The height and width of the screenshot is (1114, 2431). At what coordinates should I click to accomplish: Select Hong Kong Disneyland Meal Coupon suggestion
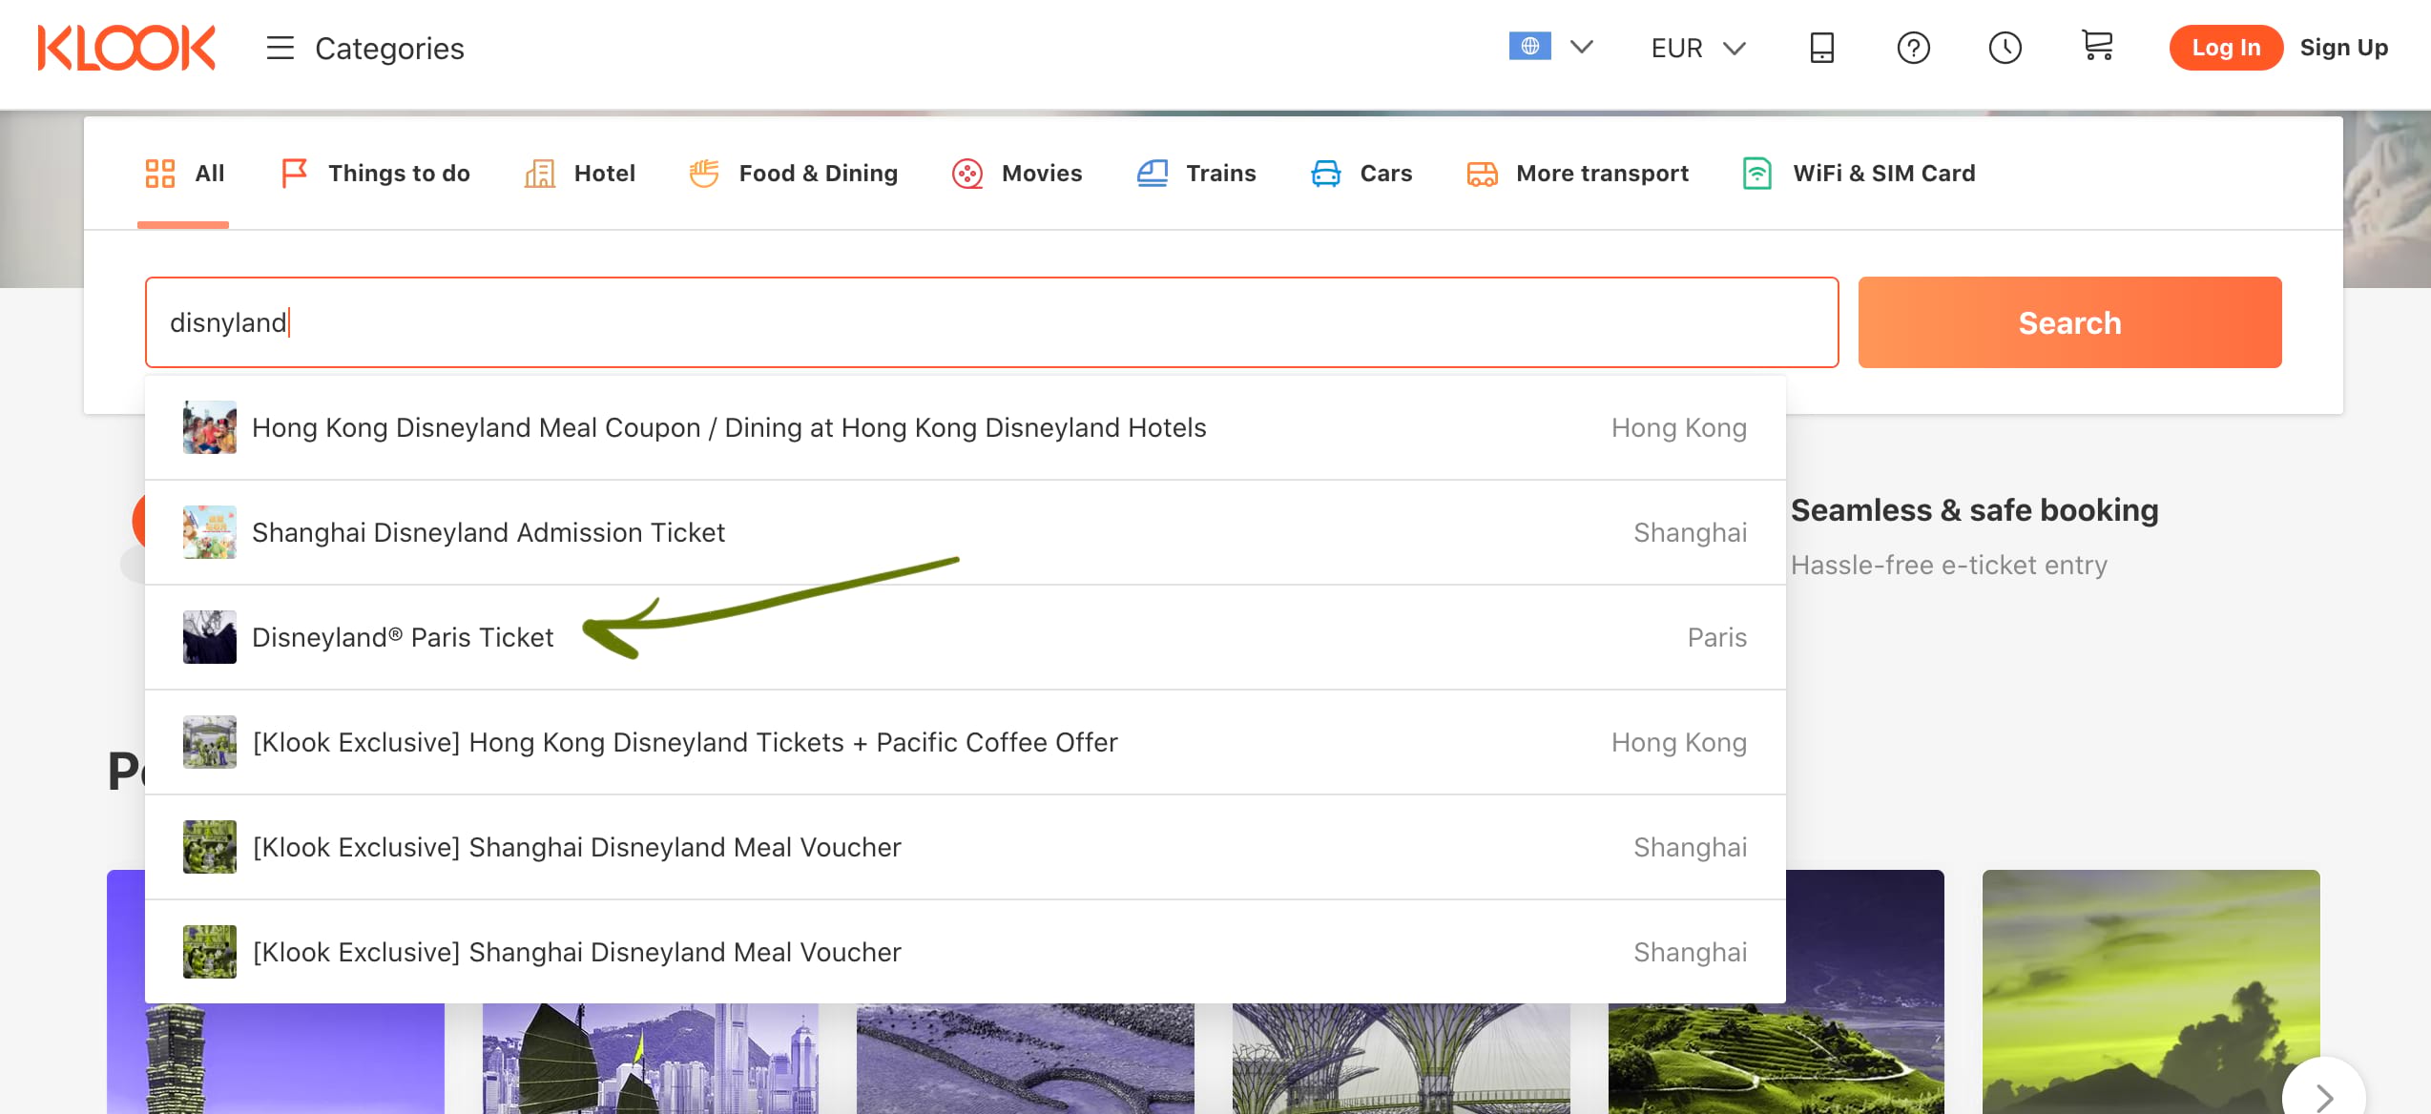[966, 427]
